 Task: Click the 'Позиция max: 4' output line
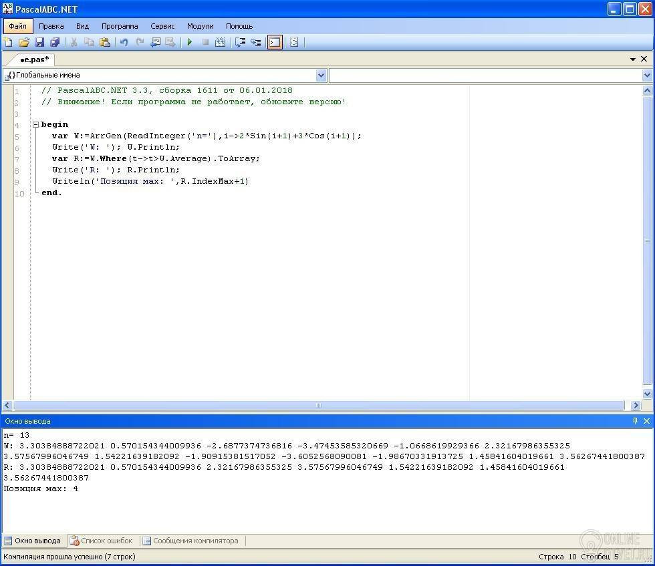pyautogui.click(x=41, y=488)
